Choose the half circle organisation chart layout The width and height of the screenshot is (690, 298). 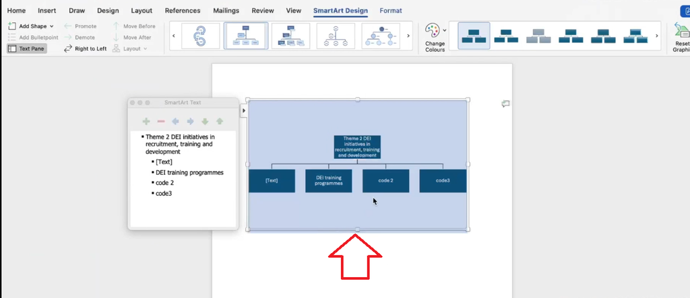(x=336, y=36)
